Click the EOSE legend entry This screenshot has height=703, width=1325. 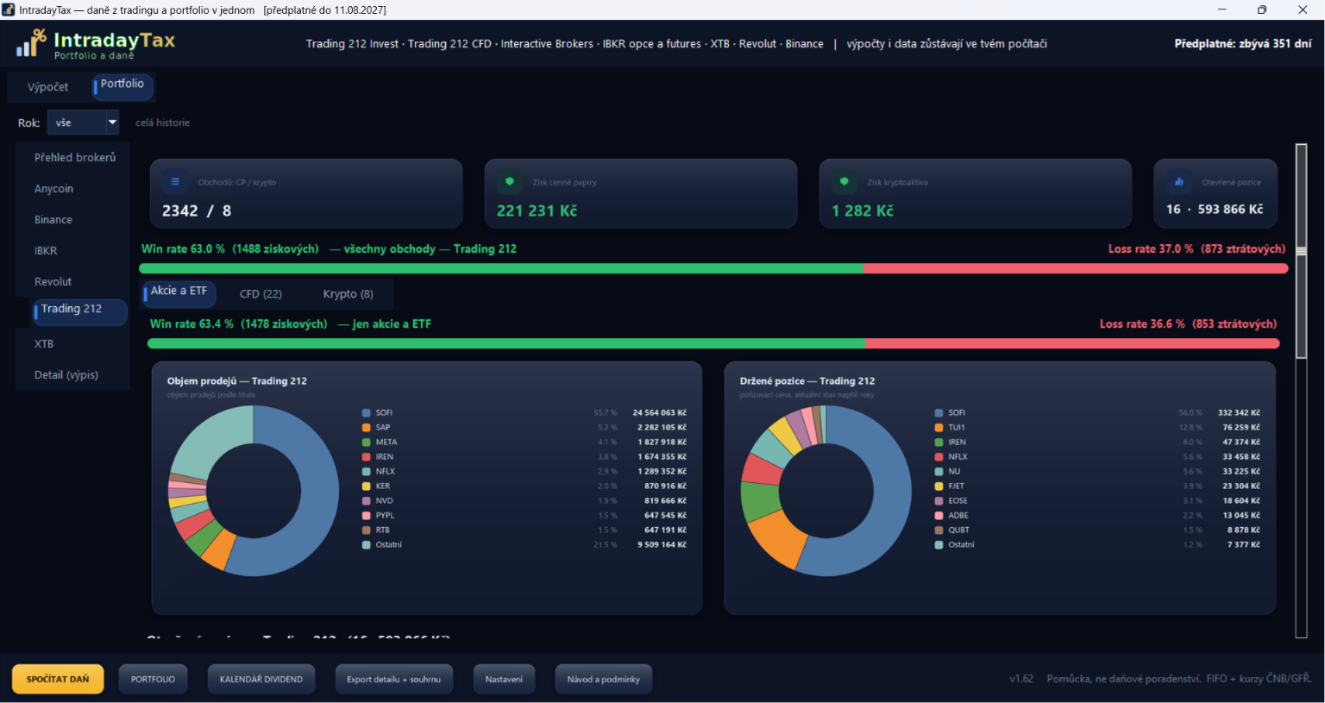point(958,501)
